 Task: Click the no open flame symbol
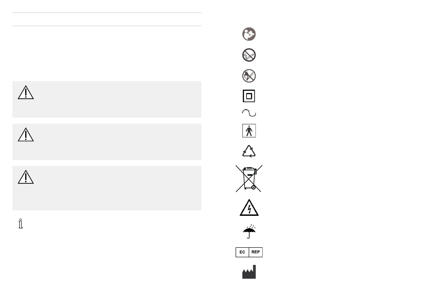click(x=249, y=76)
